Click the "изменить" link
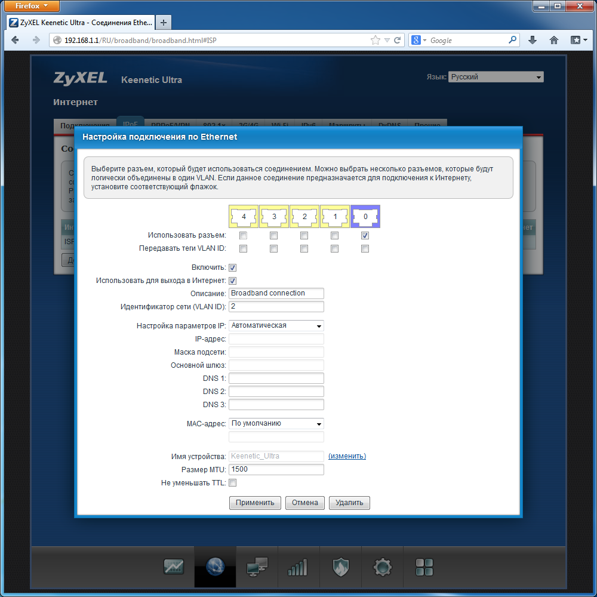Image resolution: width=597 pixels, height=597 pixels. point(347,456)
